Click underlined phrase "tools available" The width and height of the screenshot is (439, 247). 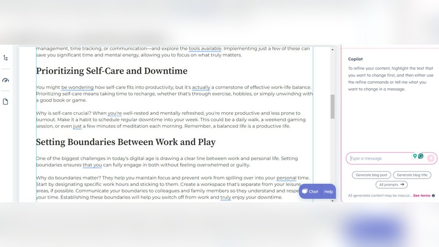205,48
